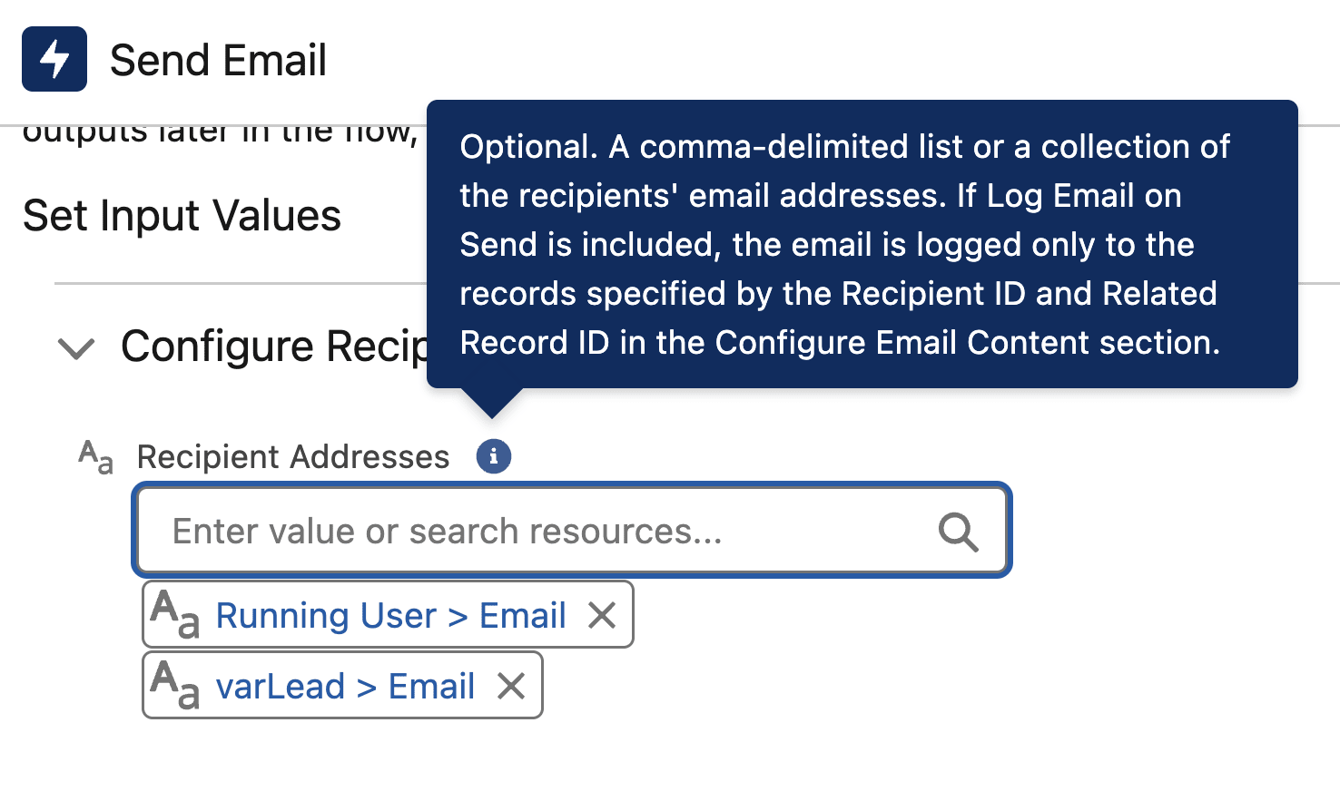Click the Optional recipients tooltip text
The width and height of the screenshot is (1340, 791).
click(844, 244)
